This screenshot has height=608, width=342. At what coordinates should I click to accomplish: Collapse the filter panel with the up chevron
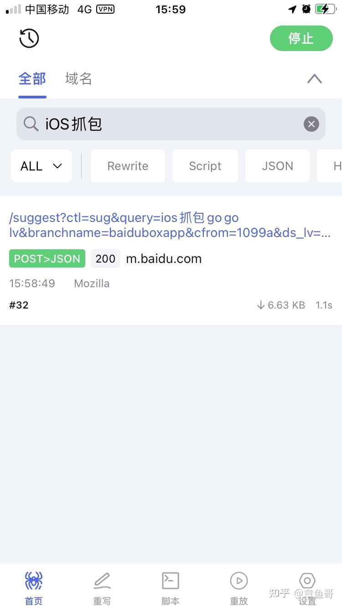tap(315, 79)
